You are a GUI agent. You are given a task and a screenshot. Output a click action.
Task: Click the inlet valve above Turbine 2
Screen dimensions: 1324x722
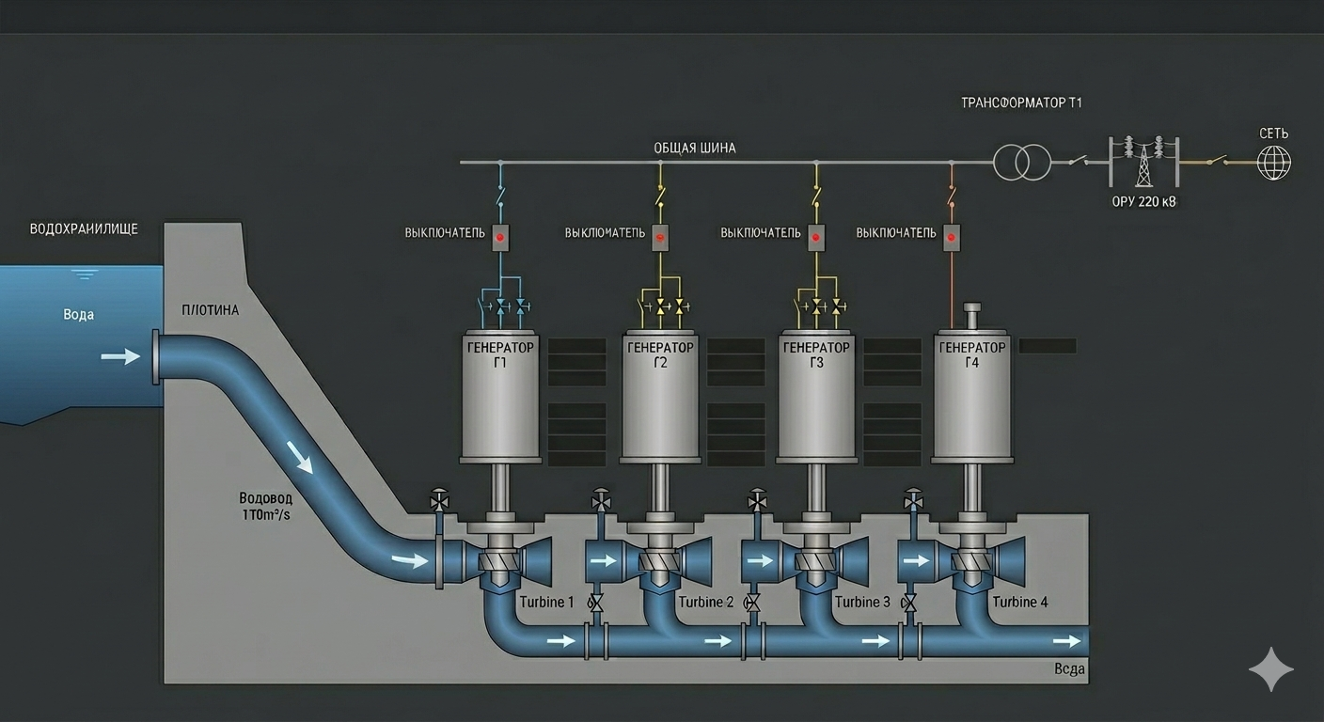601,500
